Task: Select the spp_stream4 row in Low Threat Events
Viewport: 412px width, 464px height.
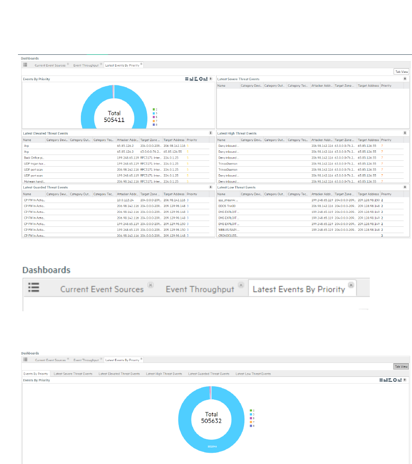Action: click(310, 200)
